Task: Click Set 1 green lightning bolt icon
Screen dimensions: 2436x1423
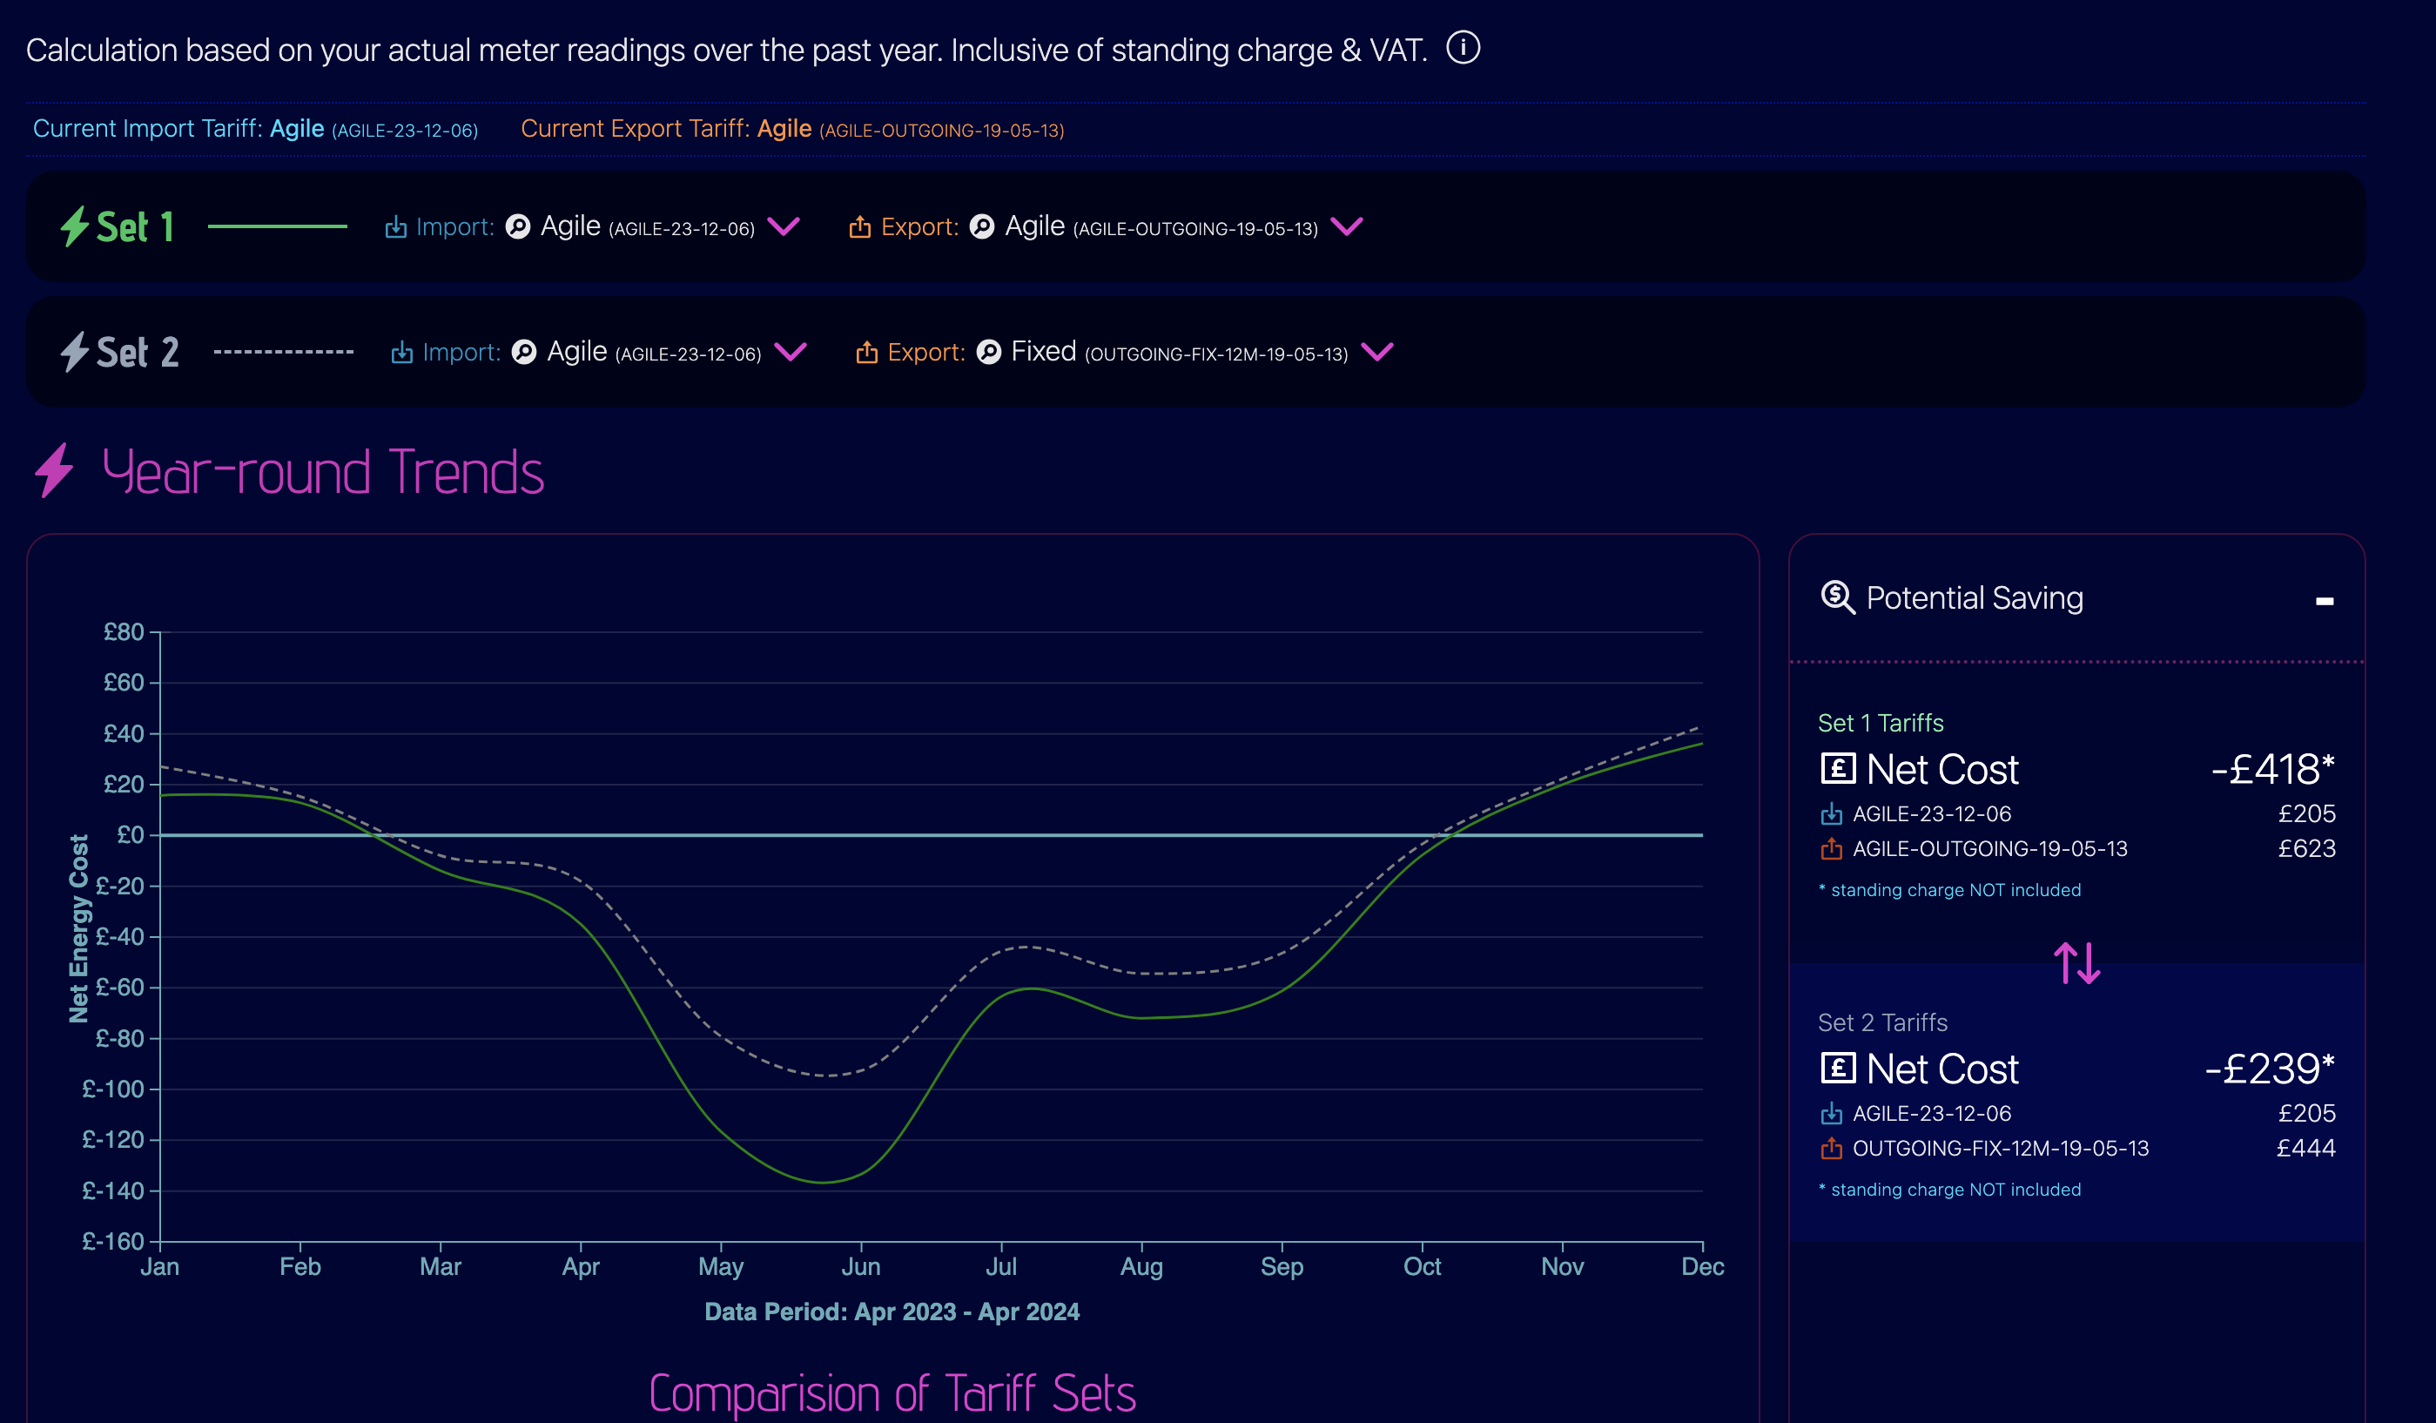Action: pyautogui.click(x=76, y=226)
